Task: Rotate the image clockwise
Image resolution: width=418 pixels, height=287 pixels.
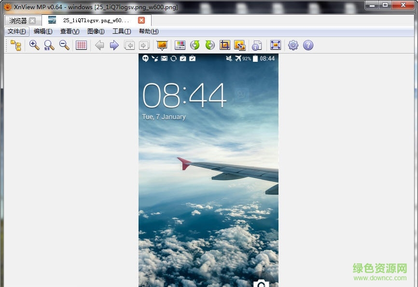Action: pos(209,45)
